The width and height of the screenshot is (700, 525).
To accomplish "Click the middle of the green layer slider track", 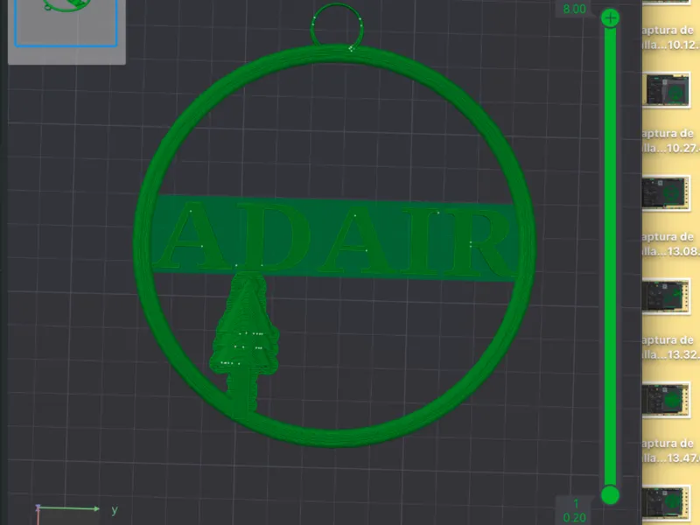I will pyautogui.click(x=610, y=256).
